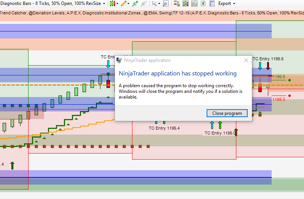Click the red 1195.3 price label
304x199 pixels.
tap(279, 99)
